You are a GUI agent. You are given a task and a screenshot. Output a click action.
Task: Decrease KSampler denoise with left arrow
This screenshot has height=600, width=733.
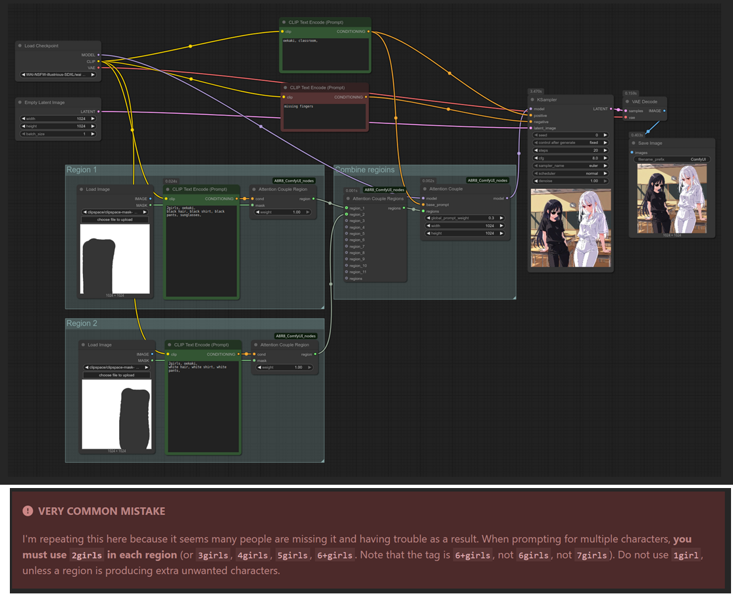tap(536, 180)
